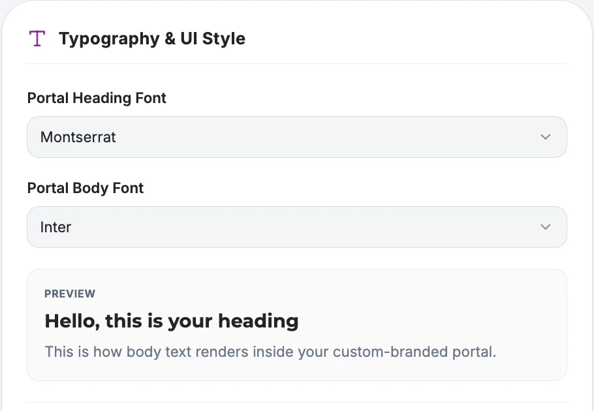Open the Portal Heading Font dropdown showing Montserrat
The width and height of the screenshot is (594, 411).
click(x=297, y=137)
